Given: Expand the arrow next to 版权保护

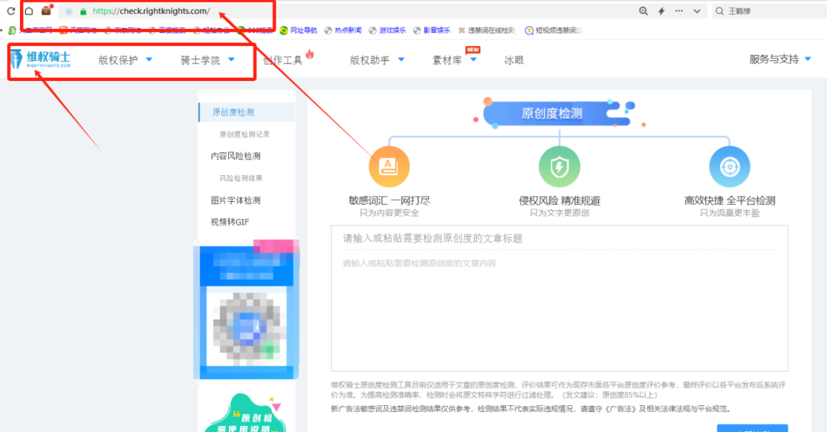Looking at the screenshot, I should pyautogui.click(x=149, y=60).
